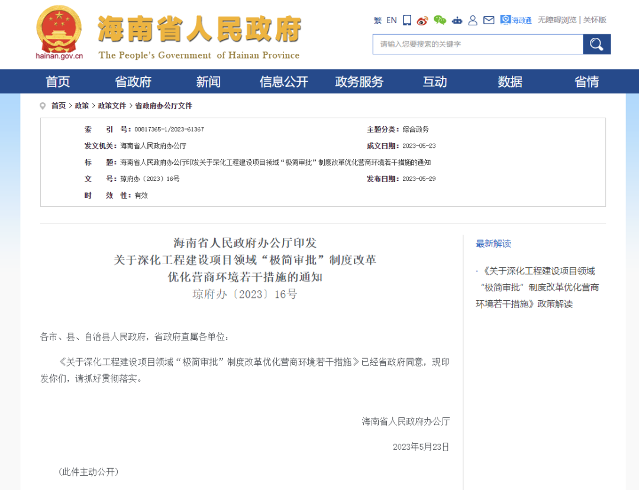Click the breadcrumb location pin icon
This screenshot has height=490, width=639.
[42, 106]
